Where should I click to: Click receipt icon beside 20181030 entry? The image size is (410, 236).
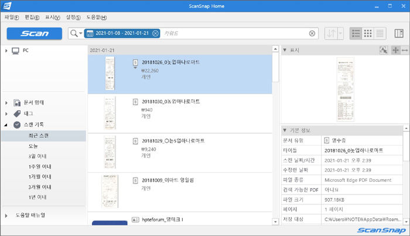click(135, 102)
